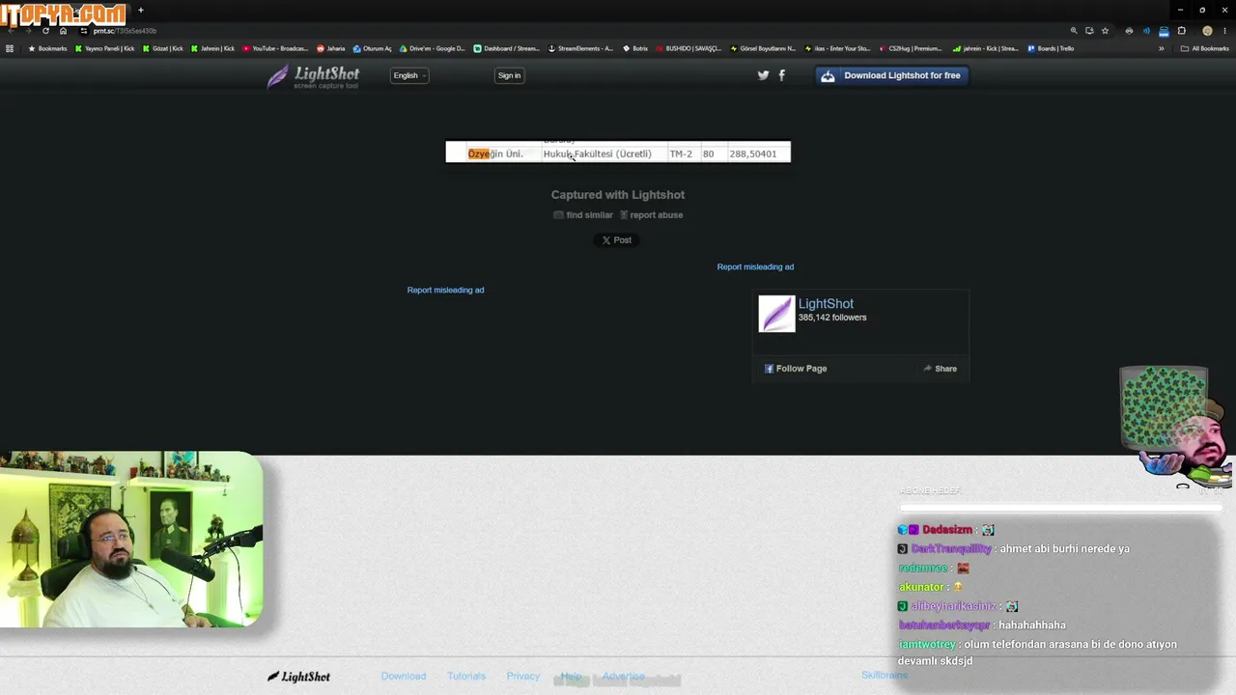
Task: Expand the hidden bookmarks overflow chevron
Action: pos(1162,48)
